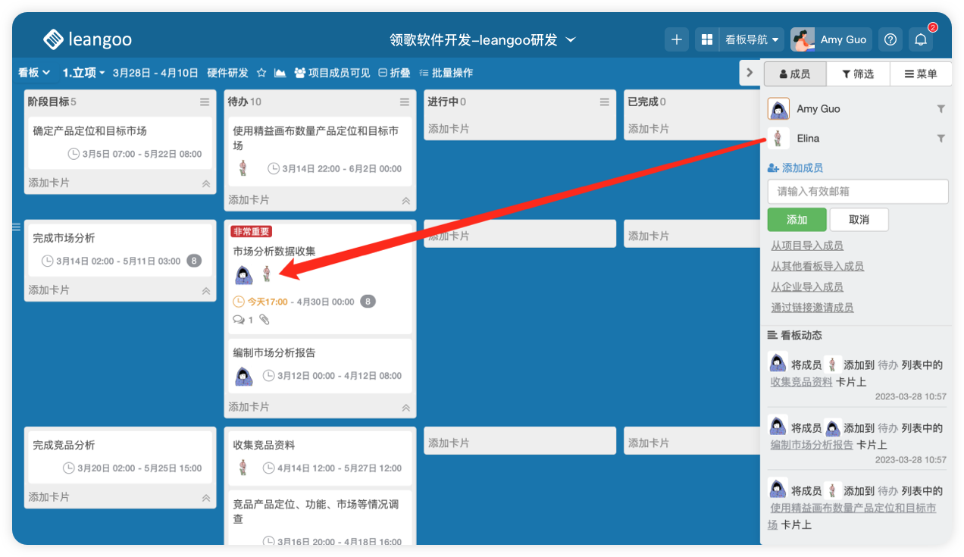Switch to the 筛选 tab
Viewport: 964px width, 557px height.
(857, 74)
